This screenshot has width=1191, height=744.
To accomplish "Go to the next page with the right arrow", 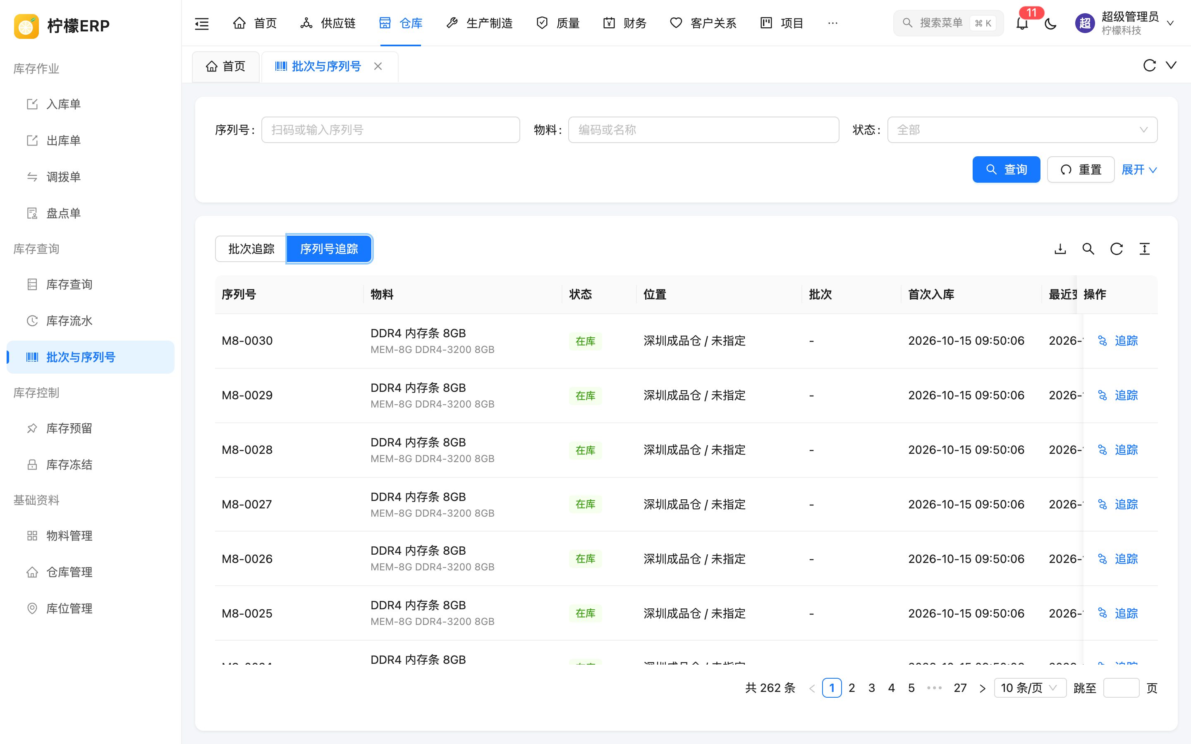I will (x=982, y=688).
